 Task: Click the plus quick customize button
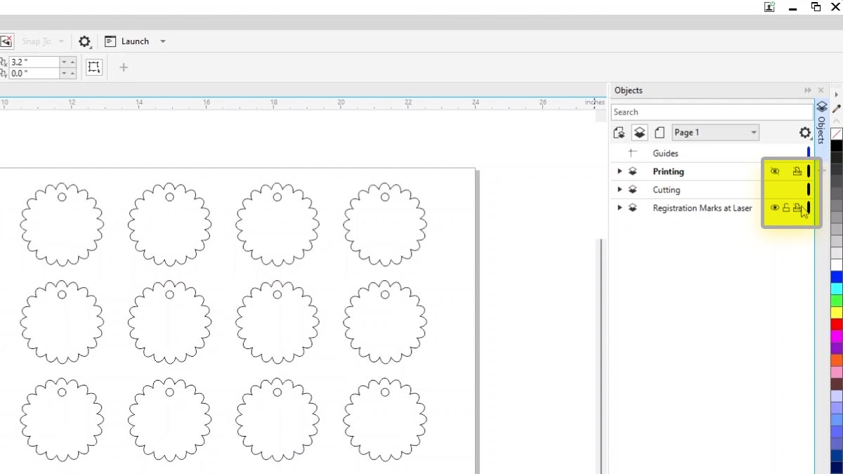(x=124, y=67)
